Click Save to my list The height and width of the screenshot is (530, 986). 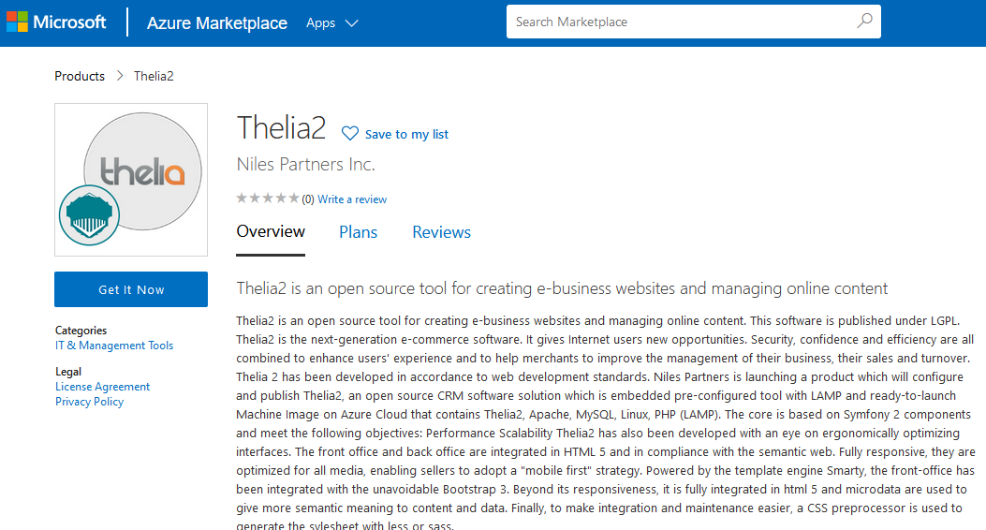[406, 135]
